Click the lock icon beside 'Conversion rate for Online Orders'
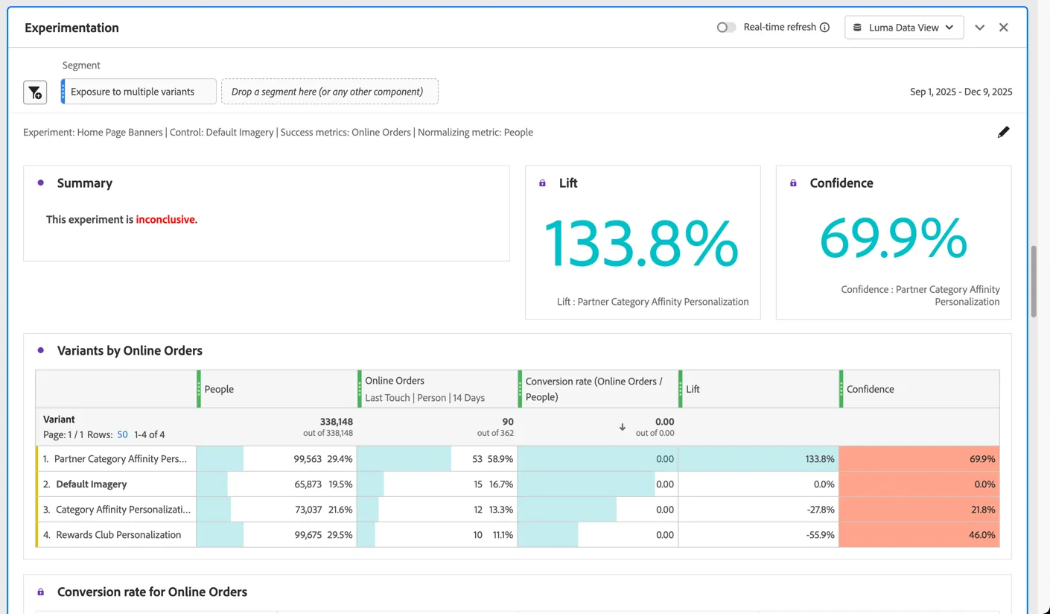This screenshot has height=614, width=1050. coord(41,592)
